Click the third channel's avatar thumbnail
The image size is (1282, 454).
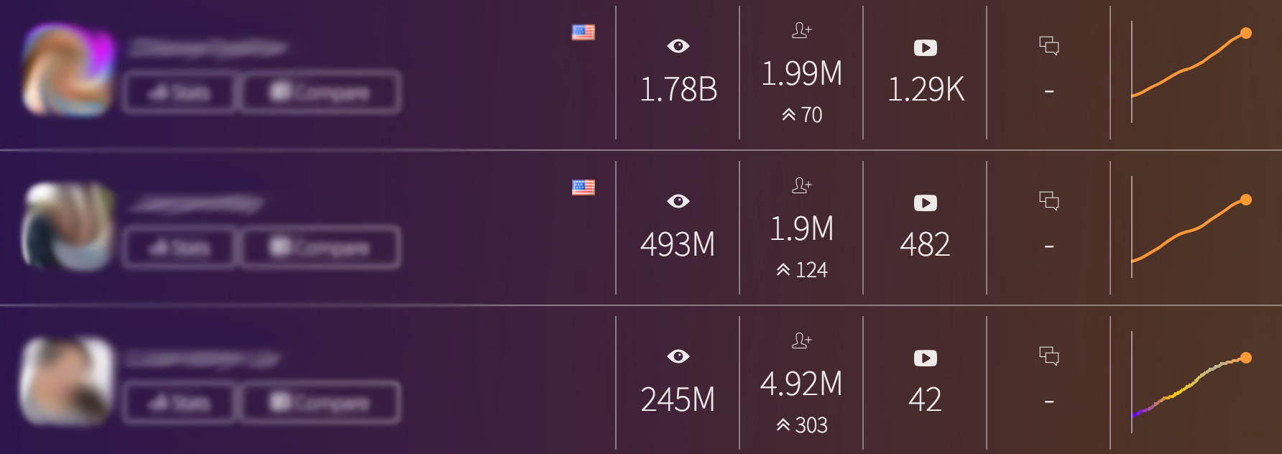pos(67,381)
